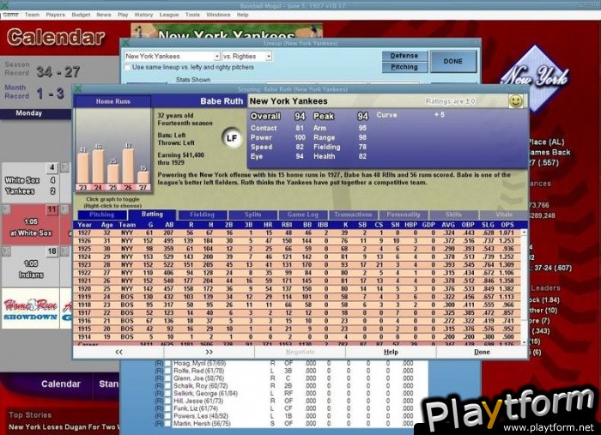601x435 pixels.
Task: Go to next player with >> button
Action: 209,352
